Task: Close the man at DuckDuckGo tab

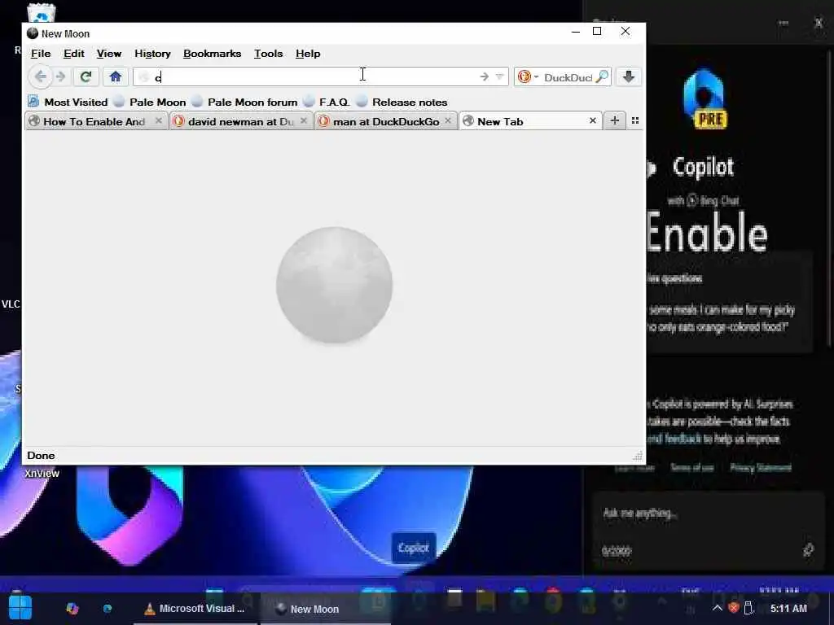Action: coord(448,121)
